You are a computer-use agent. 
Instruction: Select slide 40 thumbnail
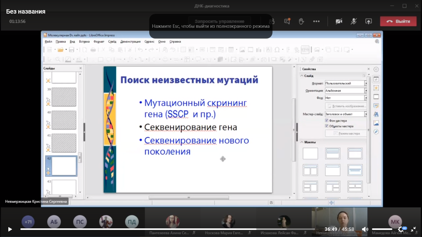point(64,120)
